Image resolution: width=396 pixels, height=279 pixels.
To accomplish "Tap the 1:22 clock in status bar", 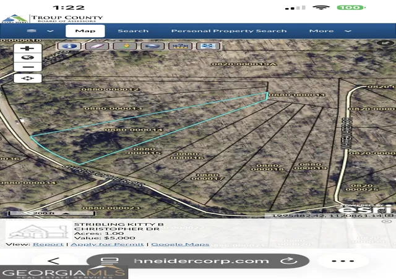I will pyautogui.click(x=69, y=7).
